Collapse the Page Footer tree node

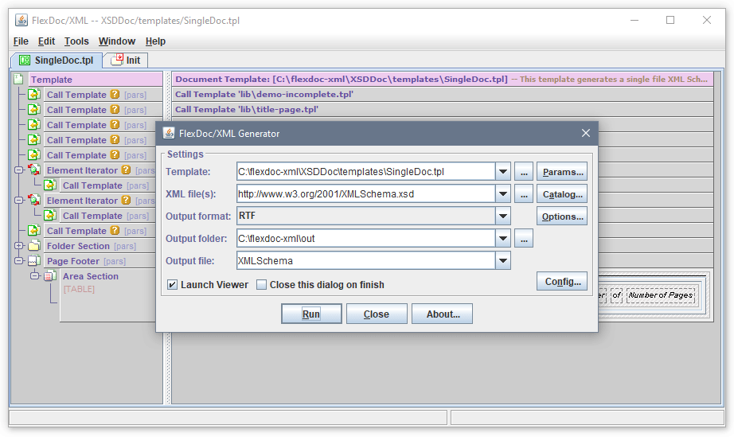coord(19,260)
